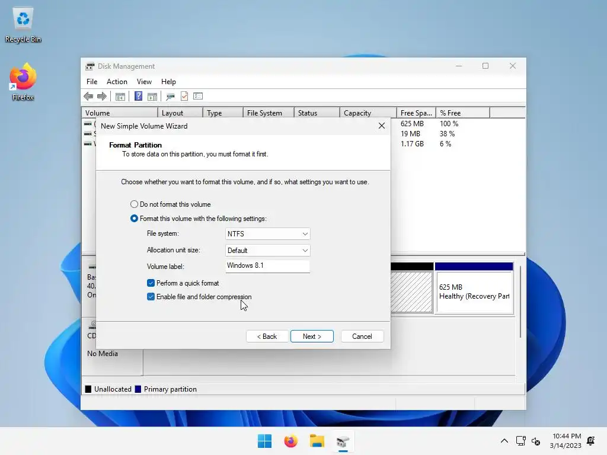Click the File System column header
Image resolution: width=607 pixels, height=455 pixels.
click(x=269, y=113)
